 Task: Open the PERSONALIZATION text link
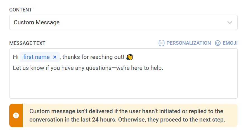click(188, 43)
